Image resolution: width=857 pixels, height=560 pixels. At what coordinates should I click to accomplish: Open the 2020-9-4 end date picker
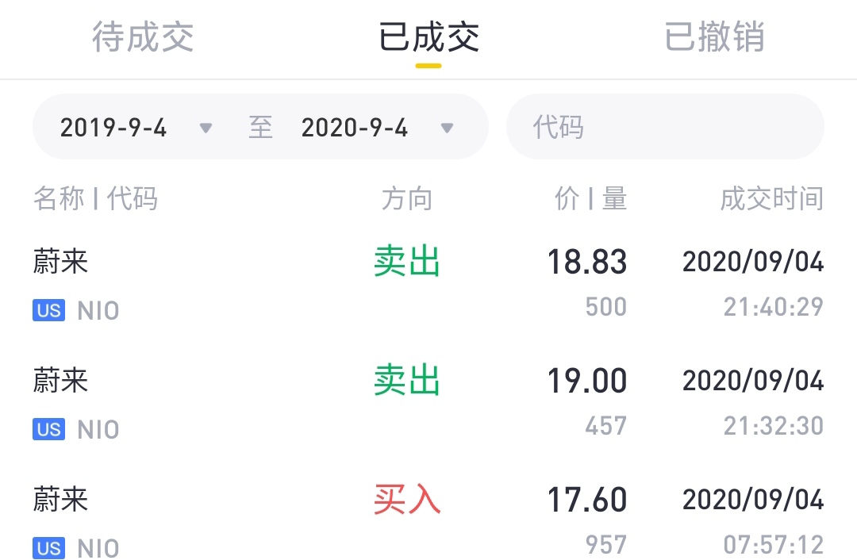pyautogui.click(x=354, y=128)
